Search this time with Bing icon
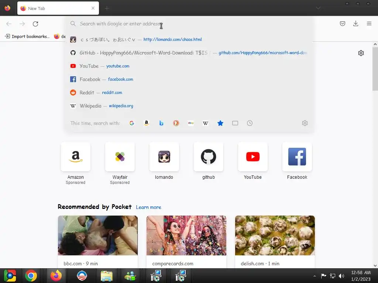 pyautogui.click(x=161, y=123)
